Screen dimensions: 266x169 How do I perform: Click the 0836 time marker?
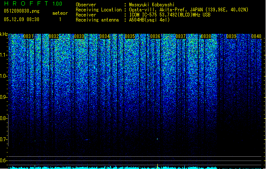(155, 36)
